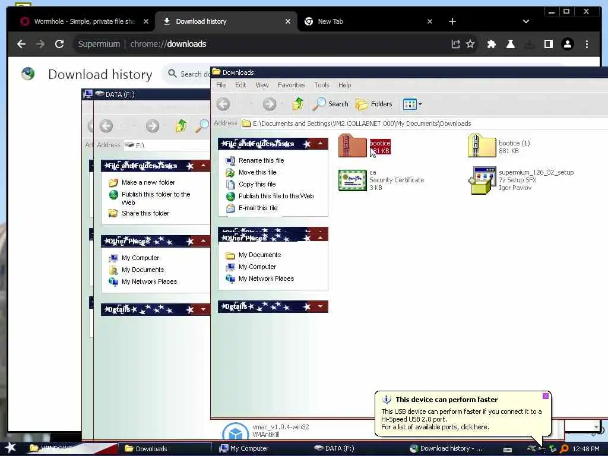Screen dimensions: 608x456
Task: Open the three-dot browser menu
Action: (587, 44)
